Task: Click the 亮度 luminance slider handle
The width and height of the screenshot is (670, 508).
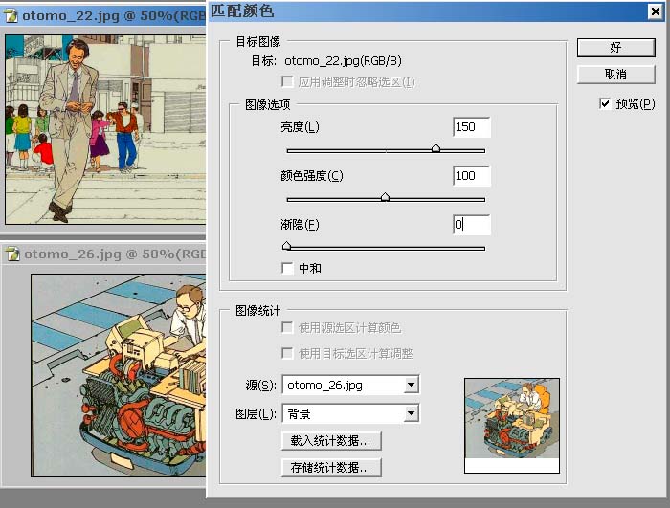Action: tap(435, 148)
